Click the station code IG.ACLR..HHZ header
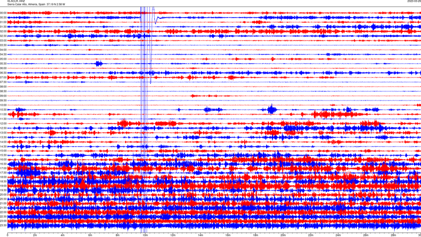 (16, 1)
